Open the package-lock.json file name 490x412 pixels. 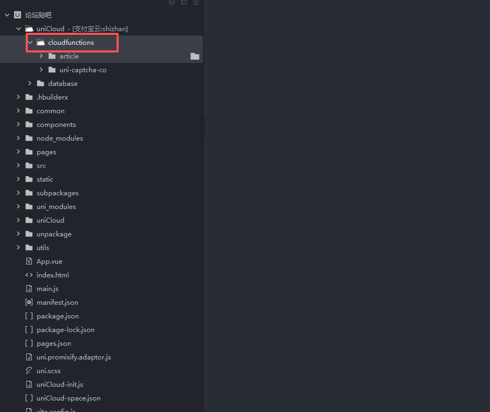[x=65, y=330]
